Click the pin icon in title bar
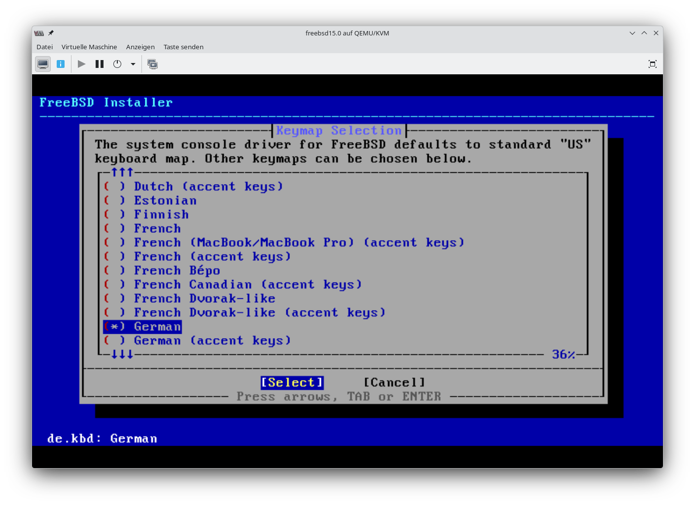This screenshot has height=506, width=695. 51,33
